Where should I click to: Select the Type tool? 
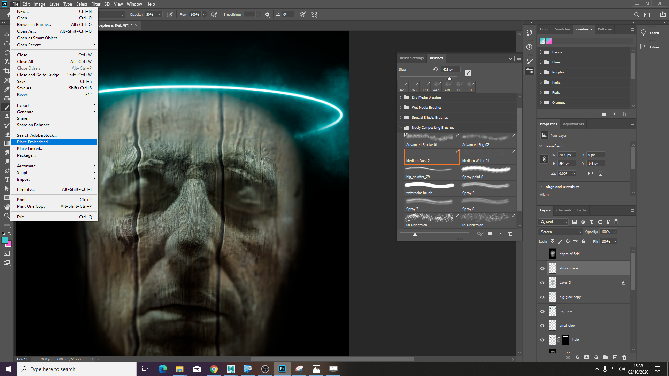coord(7,180)
